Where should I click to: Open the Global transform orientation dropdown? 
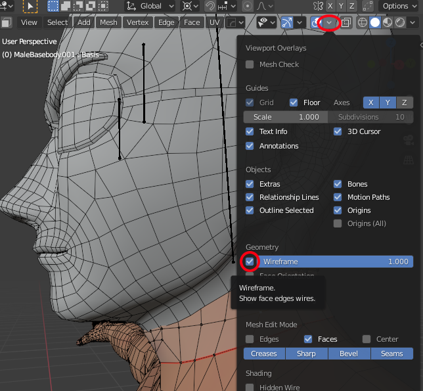[150, 6]
